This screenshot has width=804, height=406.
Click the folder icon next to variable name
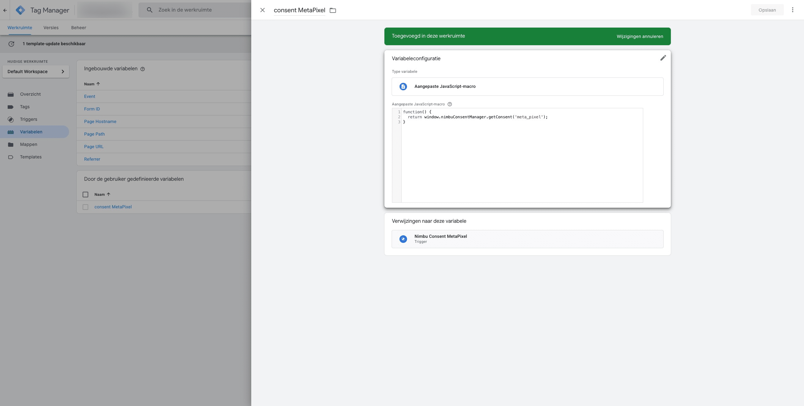tap(333, 10)
